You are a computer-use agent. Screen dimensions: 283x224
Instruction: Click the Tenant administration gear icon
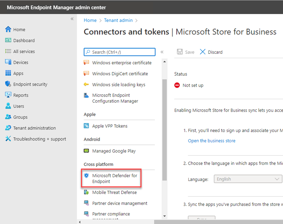[8, 128]
